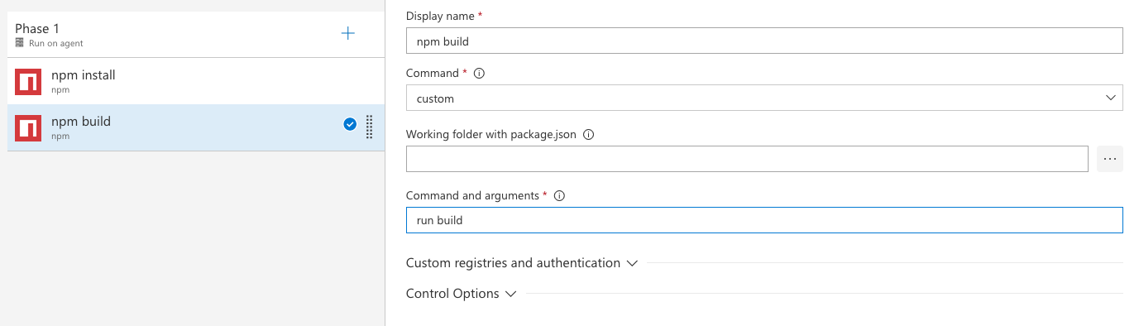Click the Run on agent server icon
Screen dimensions: 1139x326
click(20, 43)
